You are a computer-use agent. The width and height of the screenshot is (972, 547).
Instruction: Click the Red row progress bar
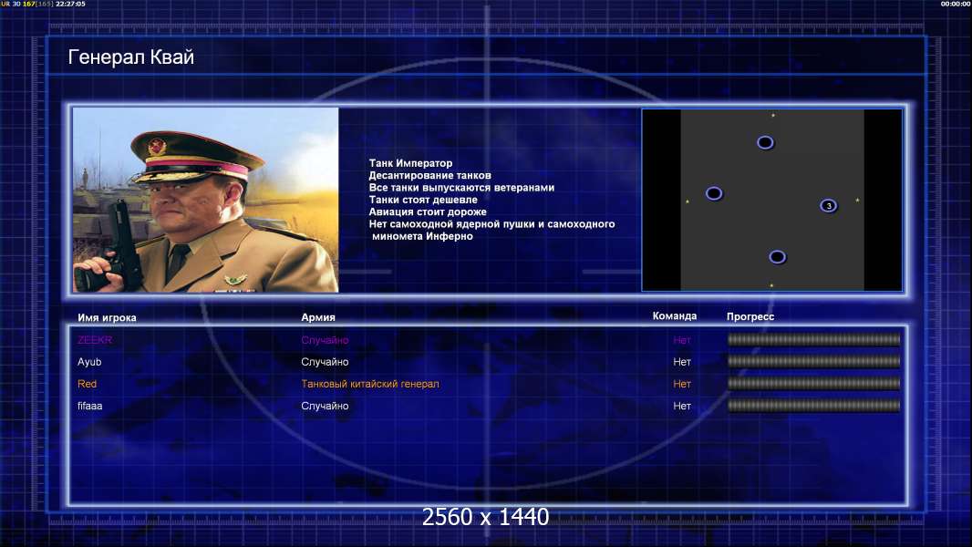pos(813,384)
